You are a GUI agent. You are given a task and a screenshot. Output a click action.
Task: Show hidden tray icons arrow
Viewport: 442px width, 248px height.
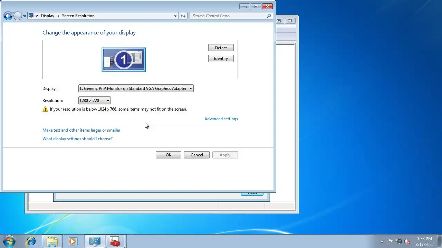pyautogui.click(x=382, y=241)
